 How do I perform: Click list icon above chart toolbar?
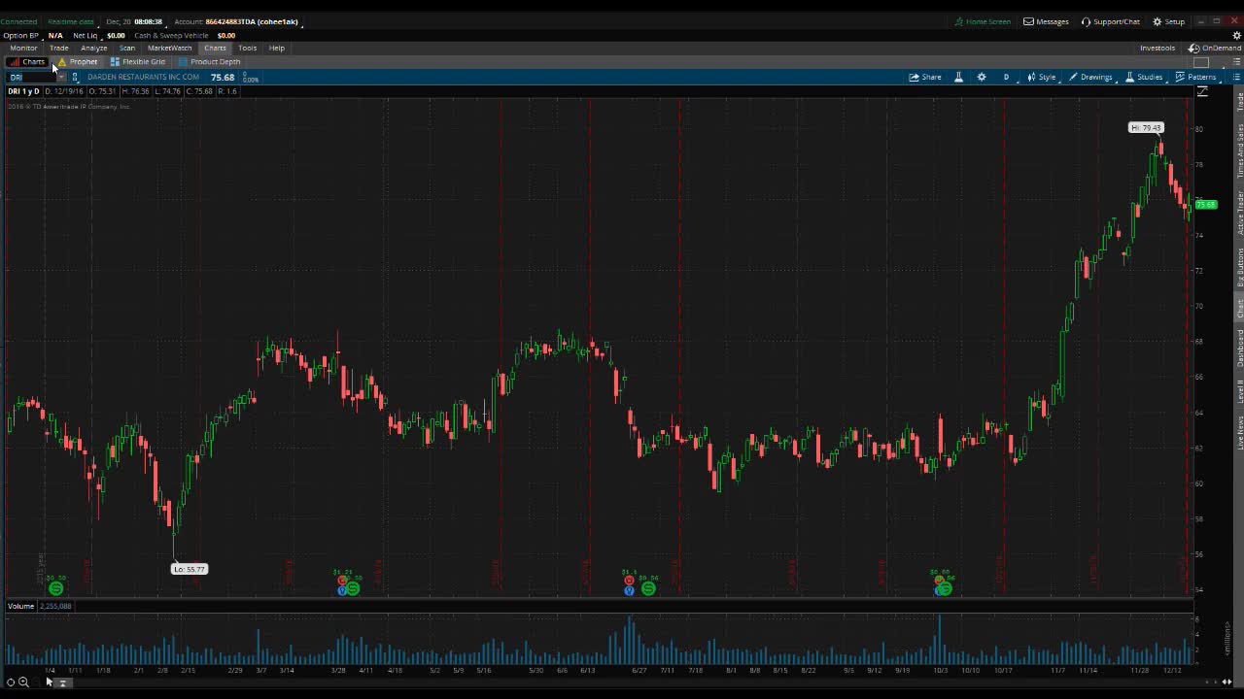pos(1236,62)
